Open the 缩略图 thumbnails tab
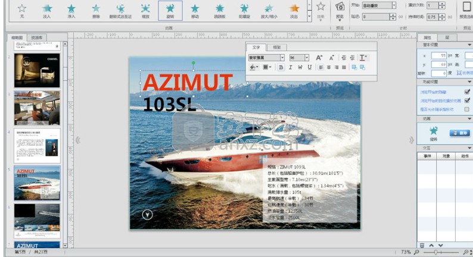This screenshot has width=473, height=257. pyautogui.click(x=17, y=37)
